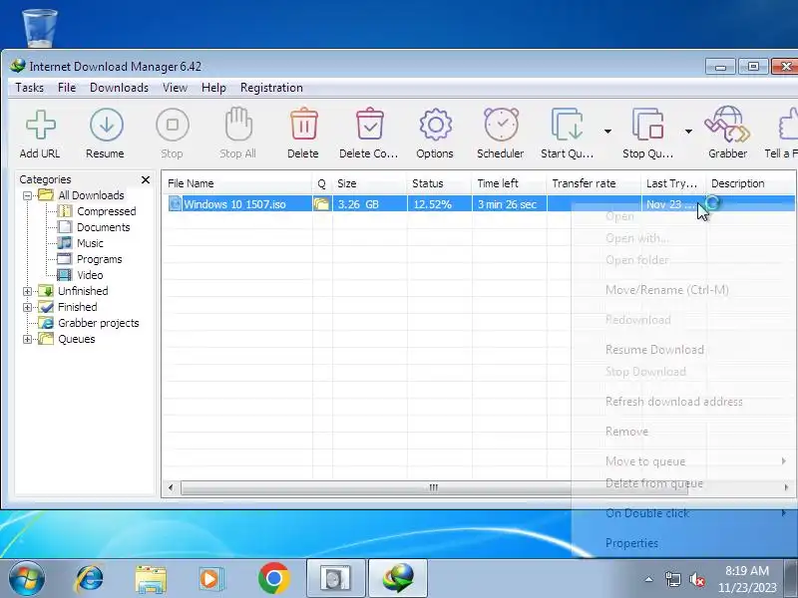Select Grabber projects in tree

98,323
